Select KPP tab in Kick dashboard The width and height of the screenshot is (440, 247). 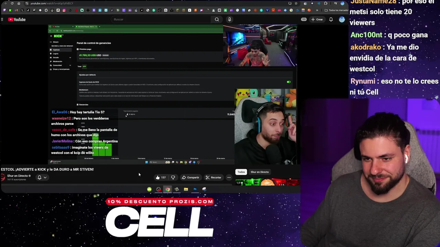pyautogui.click(x=84, y=66)
